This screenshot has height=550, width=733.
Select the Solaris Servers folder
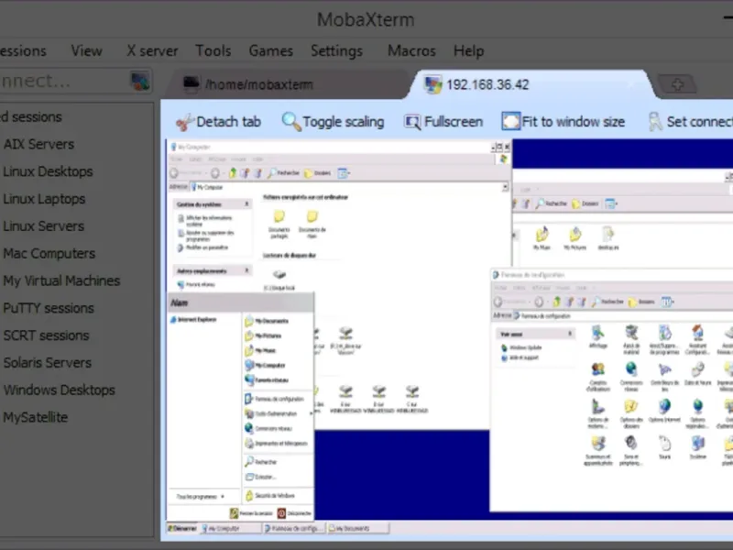48,363
